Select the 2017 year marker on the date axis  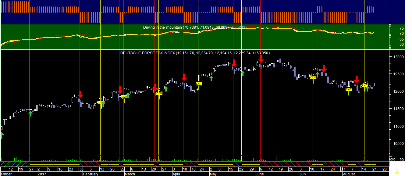tap(41, 174)
